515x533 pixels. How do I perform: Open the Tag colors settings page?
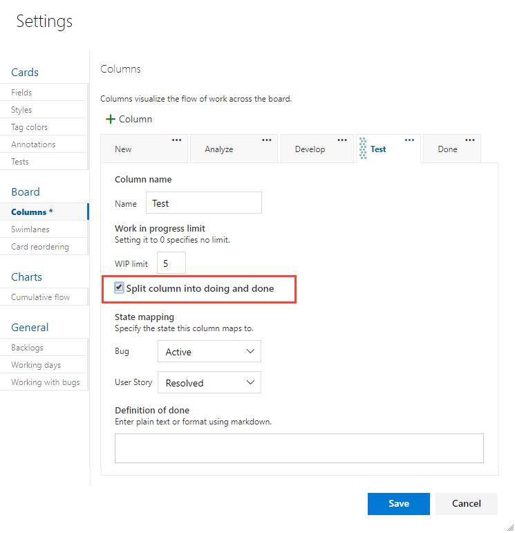44,127
